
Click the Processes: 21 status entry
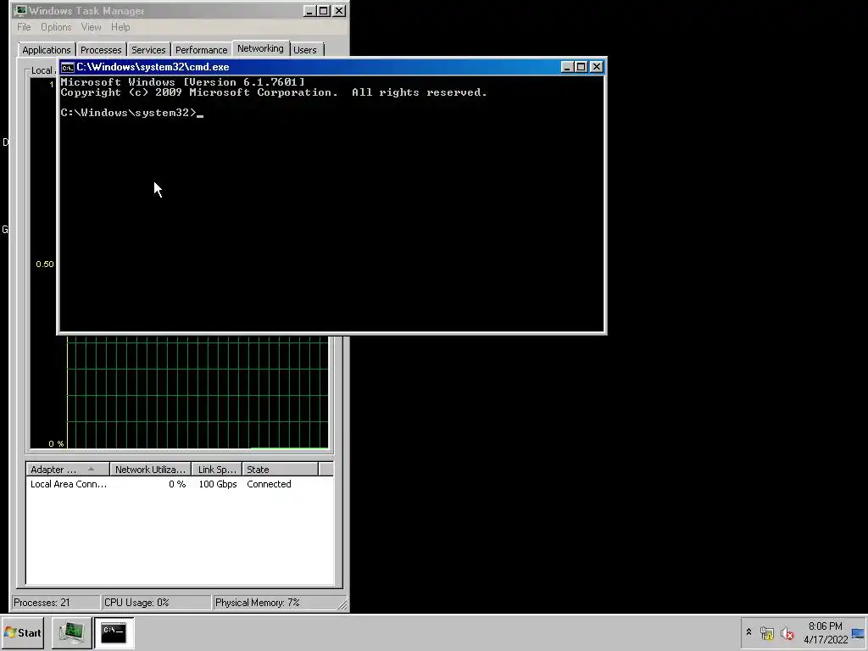click(x=55, y=603)
